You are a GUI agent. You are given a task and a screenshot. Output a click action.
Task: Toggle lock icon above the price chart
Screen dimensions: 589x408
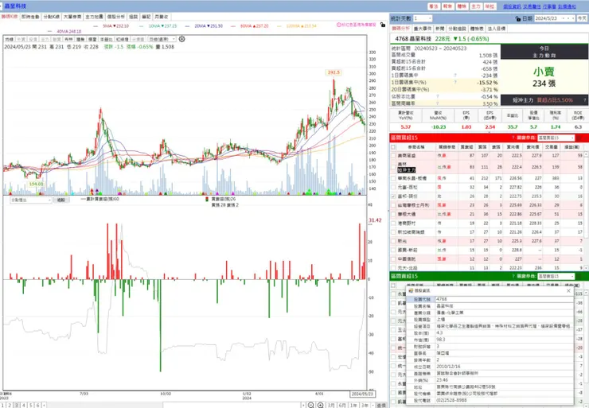pyautogui.click(x=382, y=25)
